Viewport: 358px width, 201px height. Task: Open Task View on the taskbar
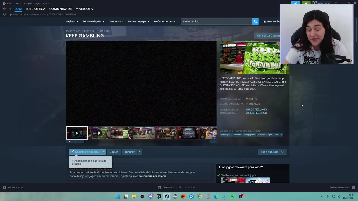point(126,197)
